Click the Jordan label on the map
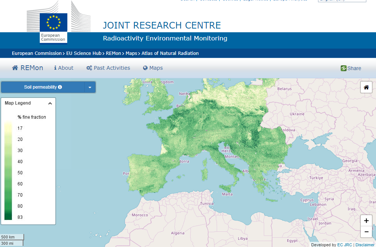The height and width of the screenshot is (247, 376). tap(325, 223)
